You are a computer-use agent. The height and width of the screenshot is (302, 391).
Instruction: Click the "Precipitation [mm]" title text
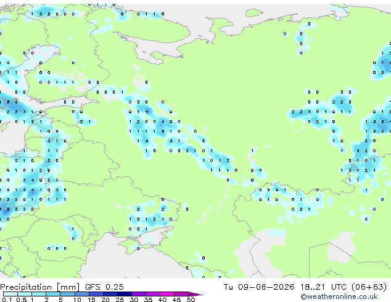tap(40, 287)
